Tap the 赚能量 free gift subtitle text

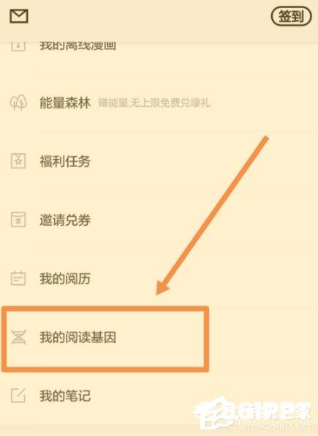pos(154,103)
